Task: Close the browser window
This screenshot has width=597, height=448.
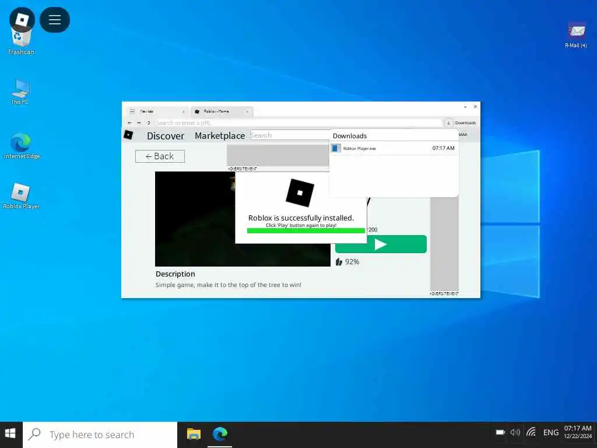Action: [x=475, y=107]
